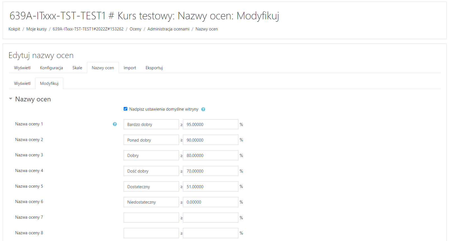Open the Eksportuj tab
The height and width of the screenshot is (241, 449).
click(154, 68)
